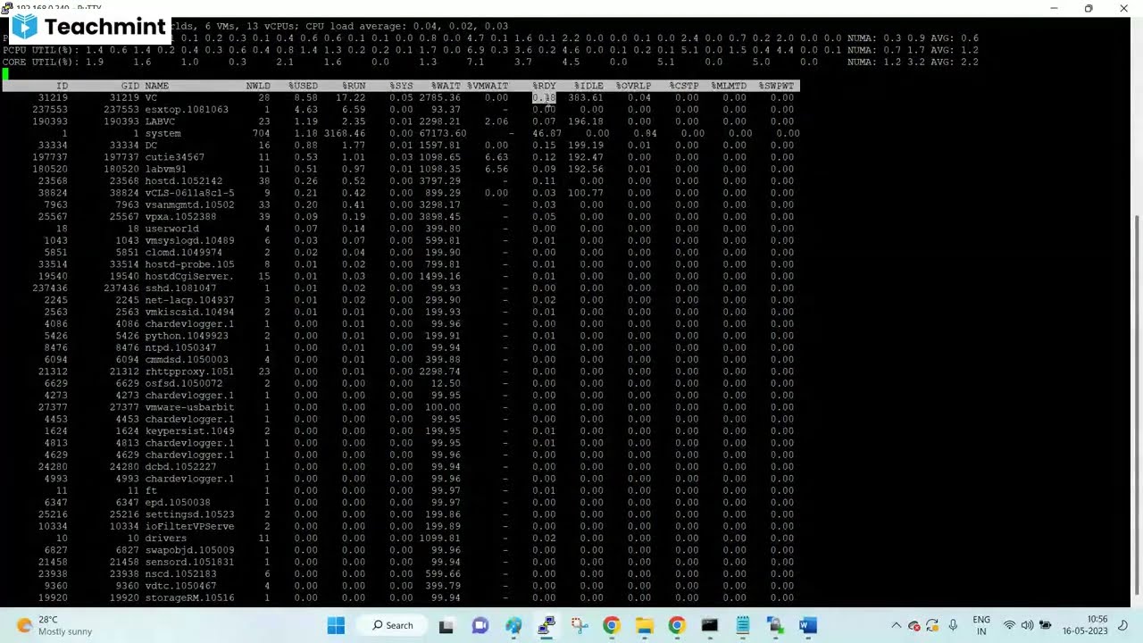This screenshot has width=1143, height=643.
Task: Select the system row name
Action: pos(163,133)
